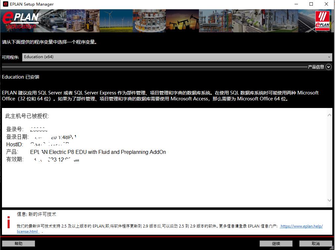Expand the 产品信息 section
The height and width of the screenshot is (250, 335).
tap(328, 67)
